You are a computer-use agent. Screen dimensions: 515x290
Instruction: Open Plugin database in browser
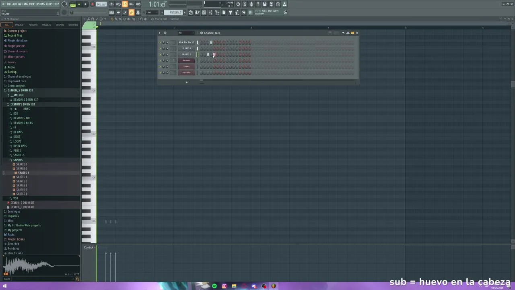tap(17, 40)
